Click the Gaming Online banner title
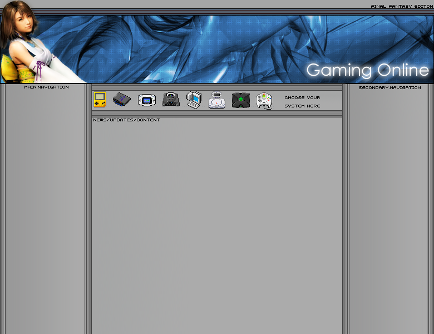 tap(368, 70)
